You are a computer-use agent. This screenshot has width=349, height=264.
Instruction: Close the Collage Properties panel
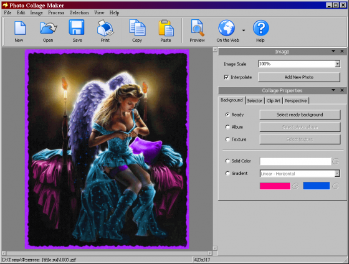[x=342, y=90]
